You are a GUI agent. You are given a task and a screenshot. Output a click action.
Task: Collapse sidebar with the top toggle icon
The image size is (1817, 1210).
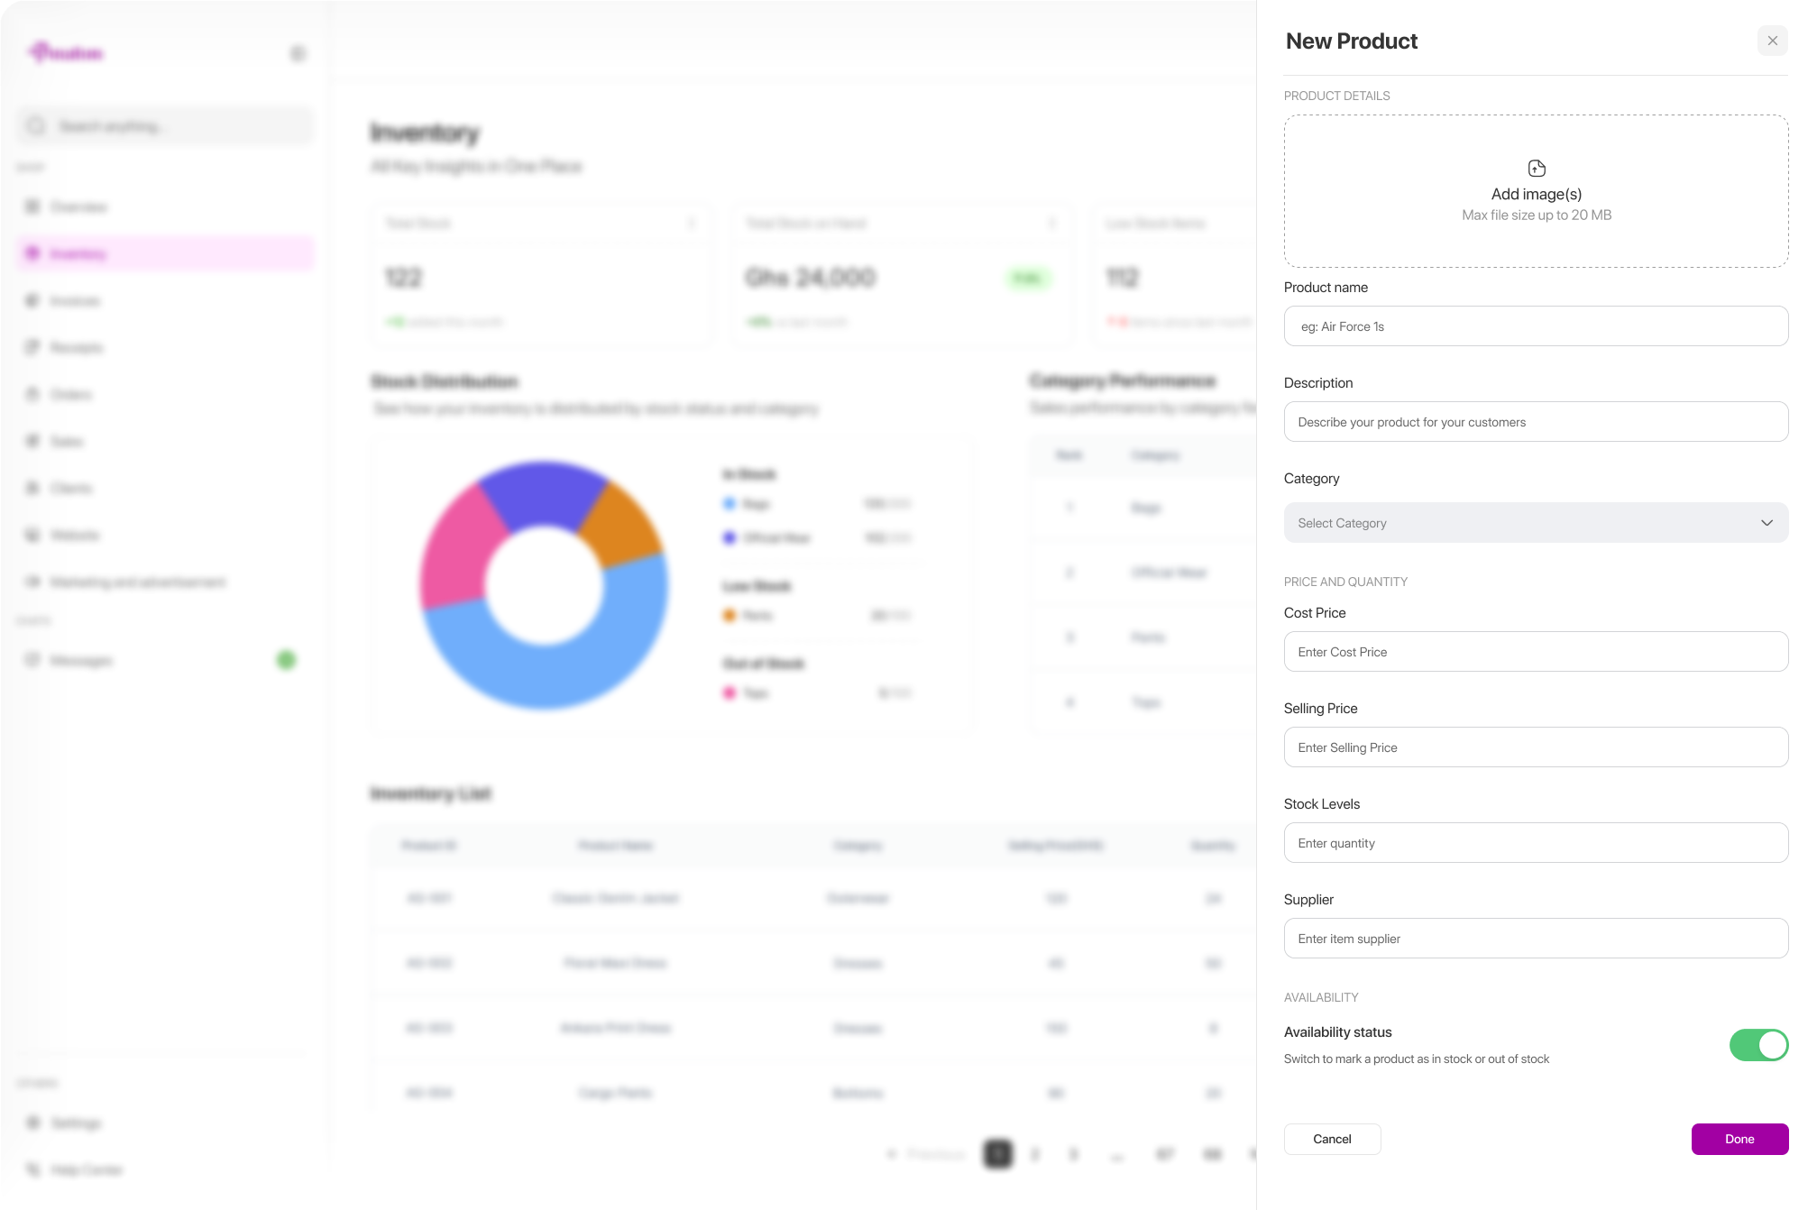point(298,54)
